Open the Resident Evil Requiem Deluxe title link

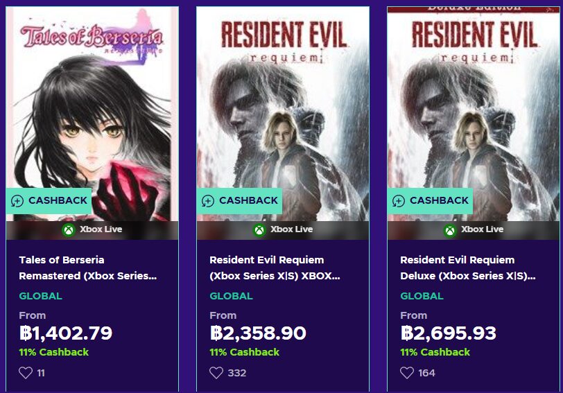tap(467, 268)
